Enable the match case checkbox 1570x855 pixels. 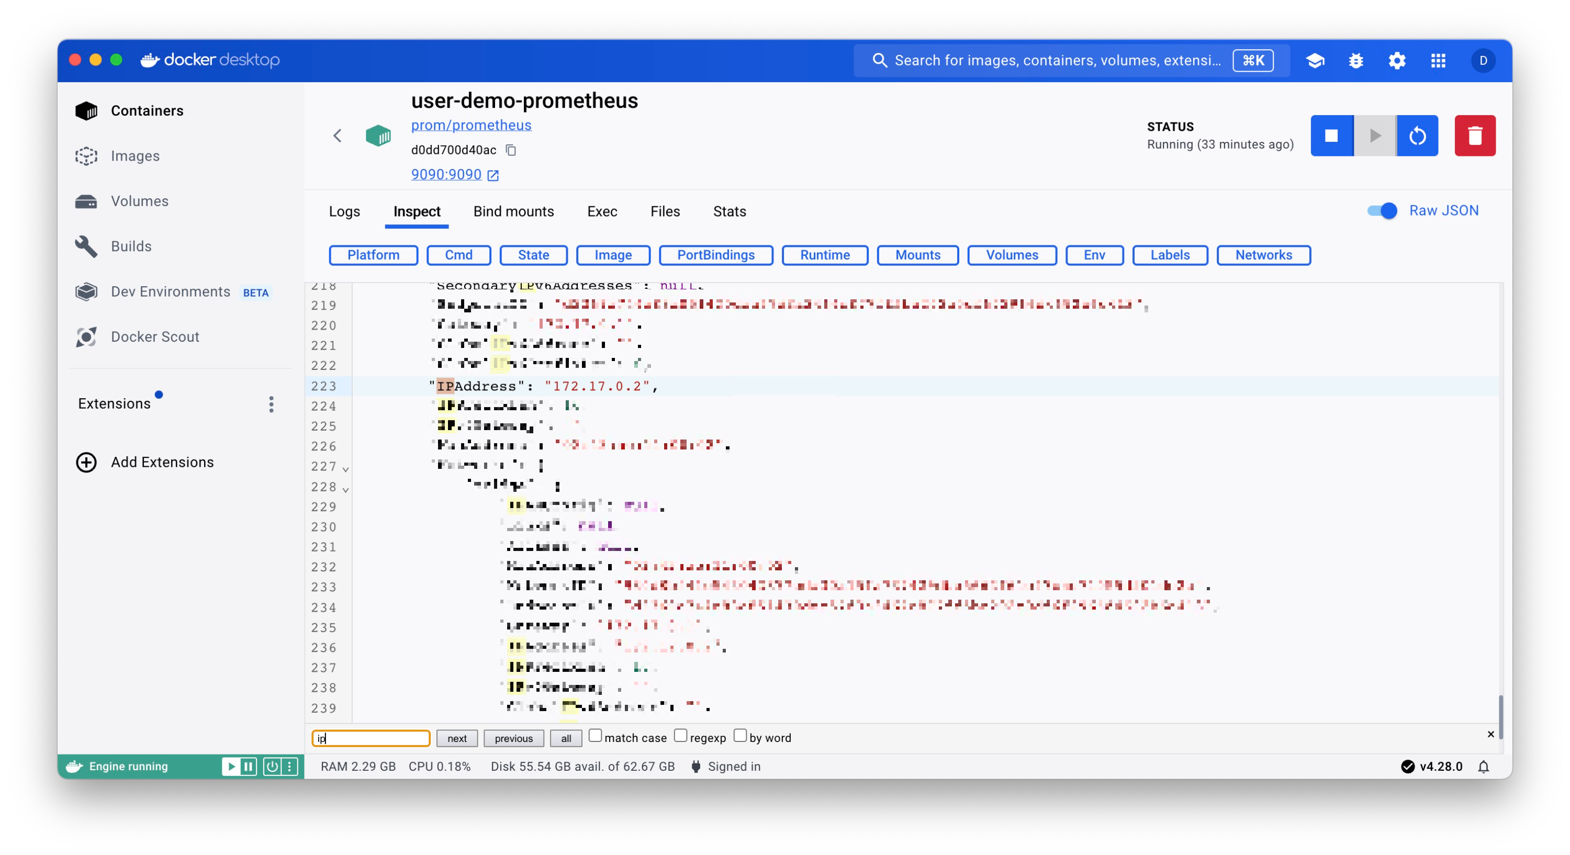pos(595,736)
